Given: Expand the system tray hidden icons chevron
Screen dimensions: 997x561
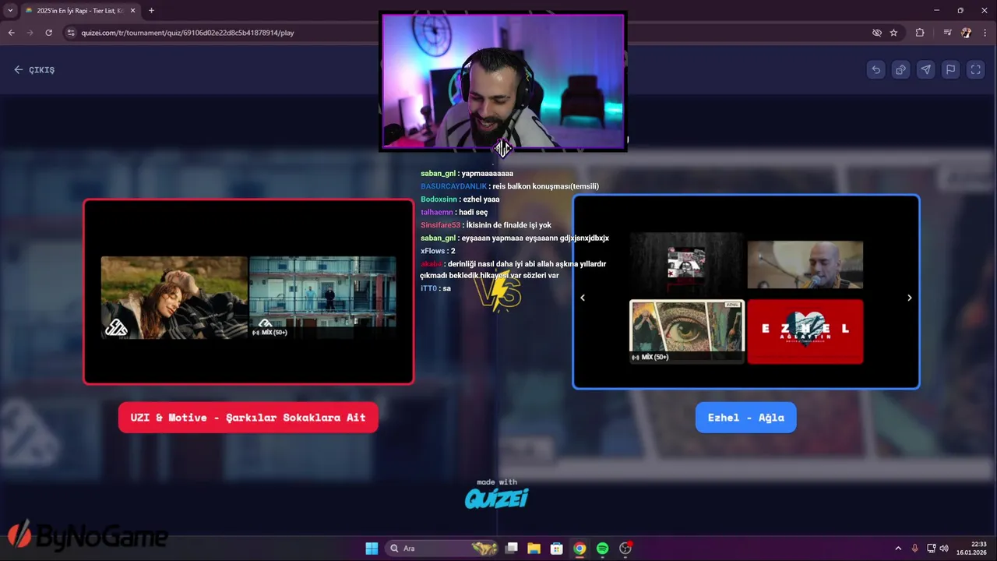Looking at the screenshot, I should [x=898, y=549].
